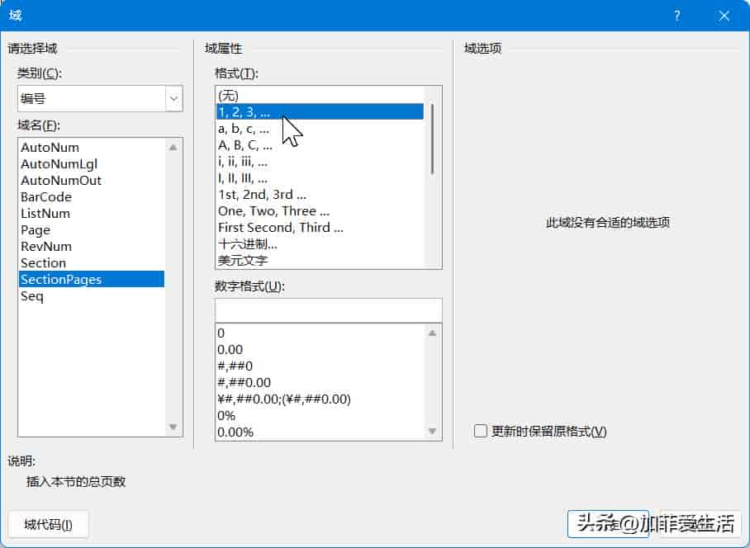Click the 数字格式 input field
750x548 pixels.
pyautogui.click(x=328, y=310)
